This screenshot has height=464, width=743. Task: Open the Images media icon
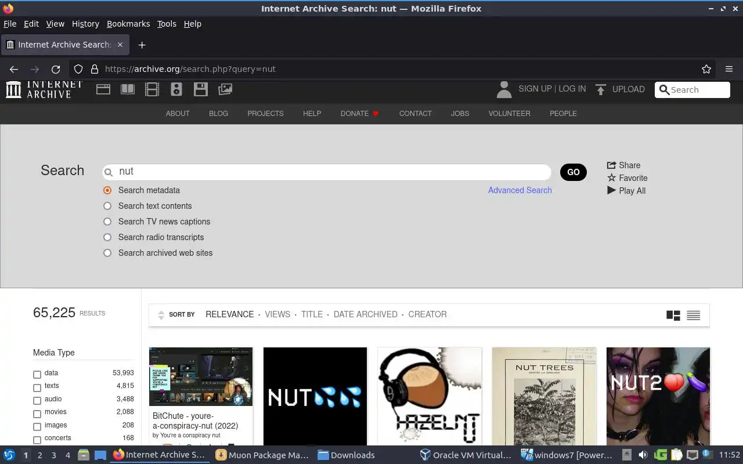pyautogui.click(x=225, y=89)
